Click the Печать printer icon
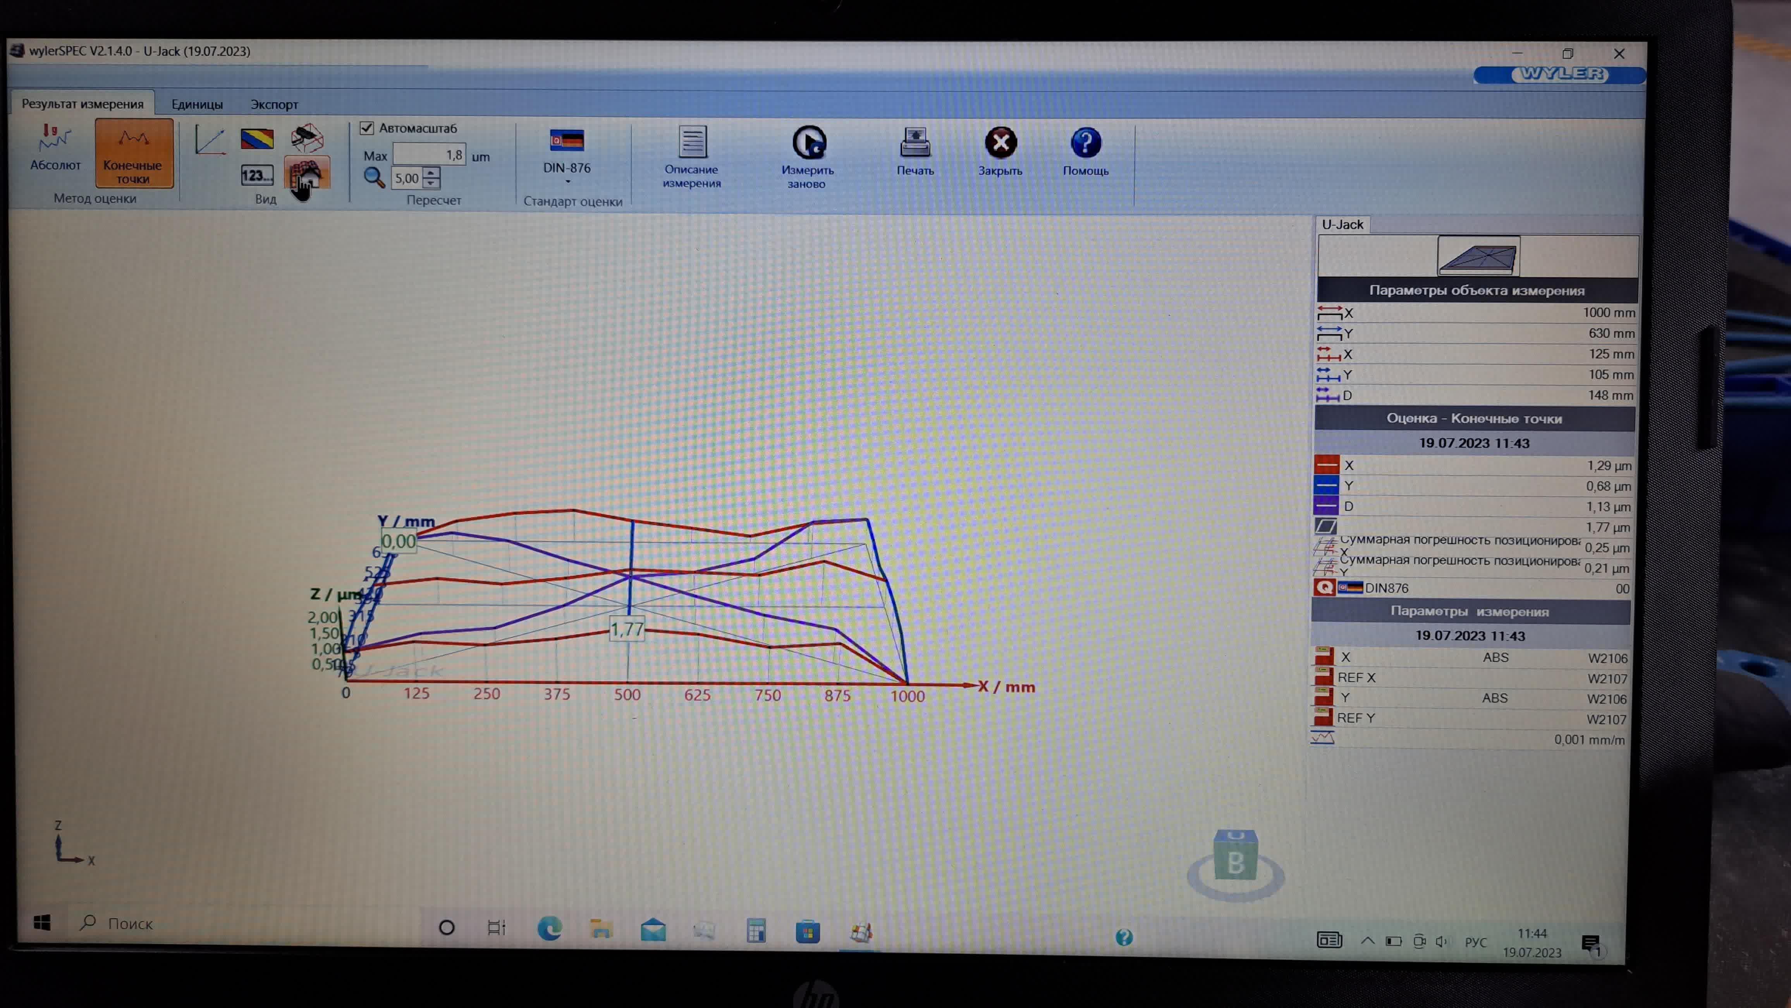The width and height of the screenshot is (1791, 1008). (915, 142)
